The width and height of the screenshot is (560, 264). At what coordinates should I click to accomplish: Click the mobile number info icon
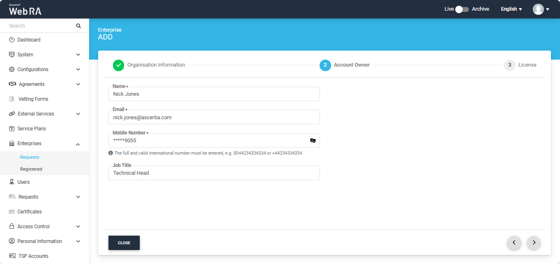click(111, 153)
